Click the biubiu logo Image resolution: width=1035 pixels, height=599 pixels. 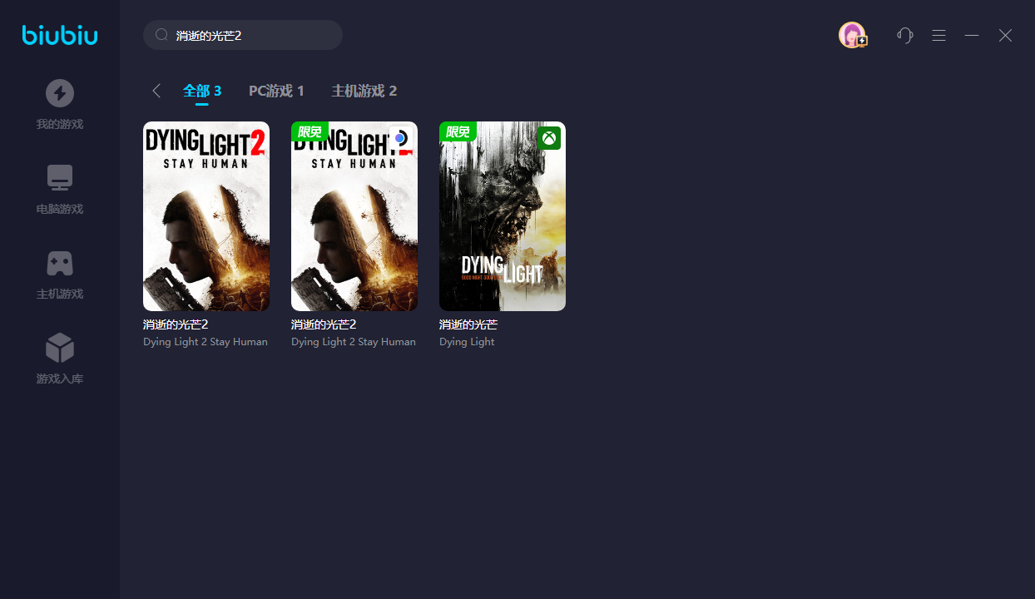60,35
